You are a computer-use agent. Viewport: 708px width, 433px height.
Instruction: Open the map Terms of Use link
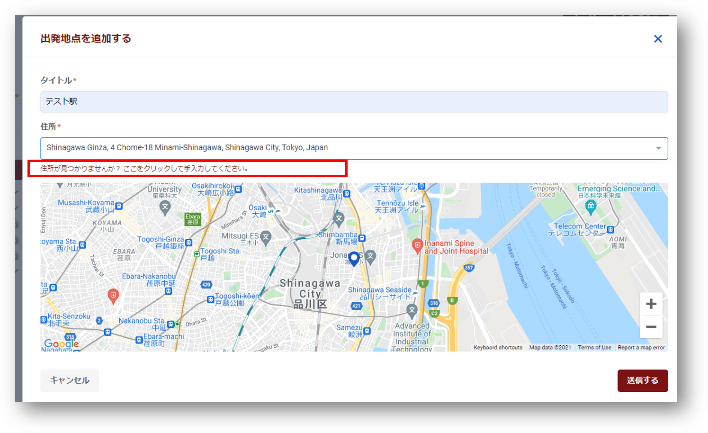(594, 348)
